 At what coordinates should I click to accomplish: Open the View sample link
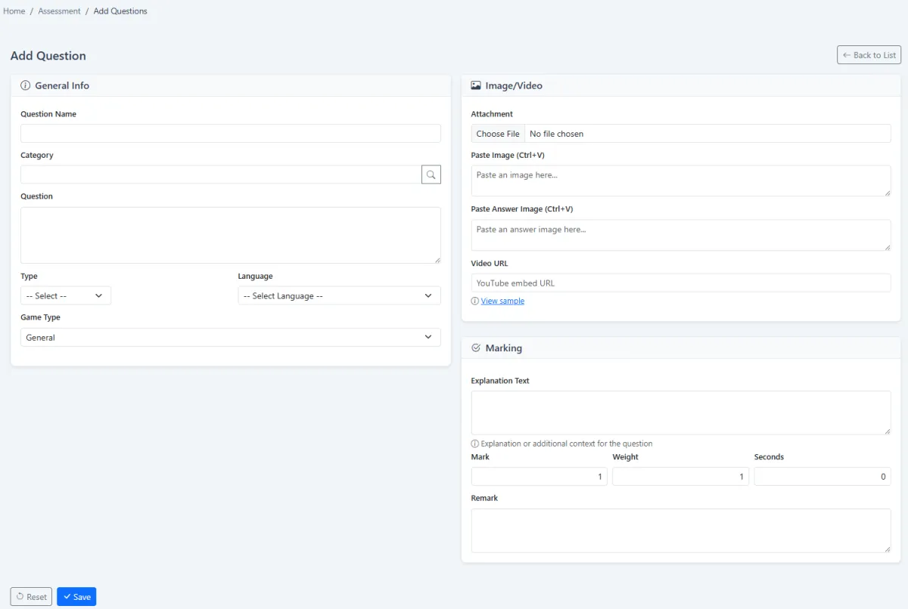tap(502, 301)
